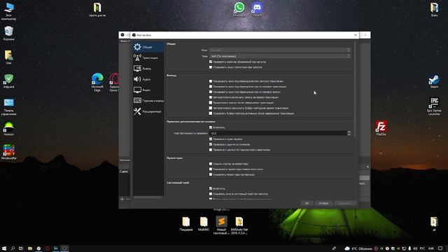Click the snap sensitivity value field
The image size is (448, 252).
click(x=278, y=133)
